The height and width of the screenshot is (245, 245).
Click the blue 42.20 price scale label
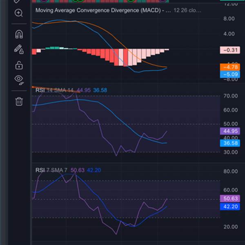click(230, 207)
